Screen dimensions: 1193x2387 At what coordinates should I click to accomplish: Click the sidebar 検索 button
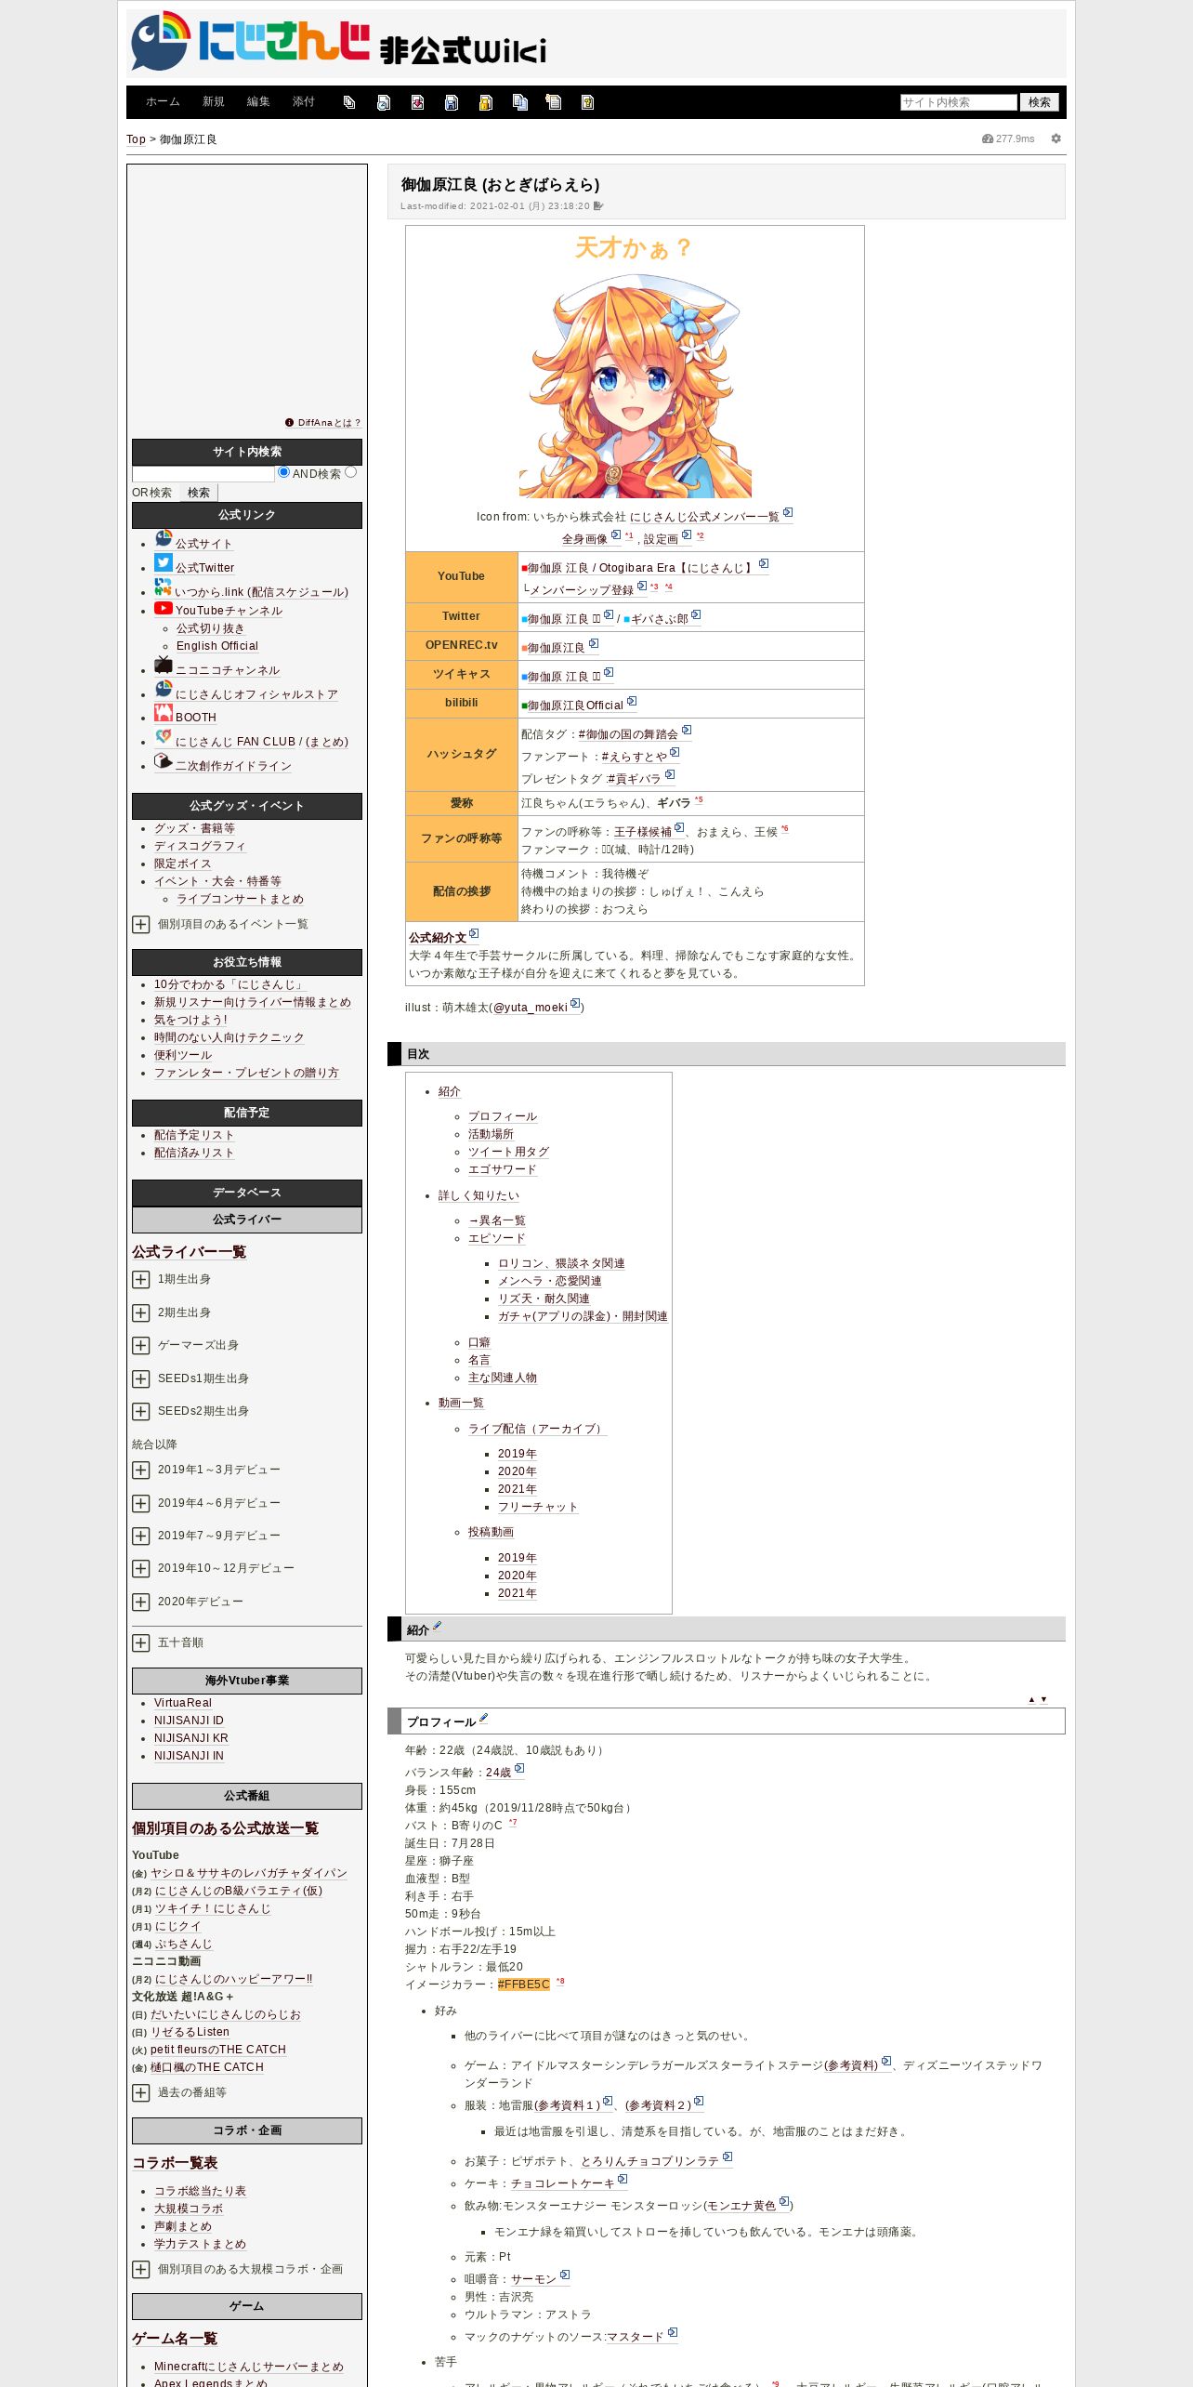coord(199,493)
